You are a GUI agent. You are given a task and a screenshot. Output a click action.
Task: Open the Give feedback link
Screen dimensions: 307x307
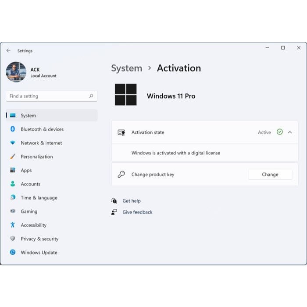click(x=137, y=212)
